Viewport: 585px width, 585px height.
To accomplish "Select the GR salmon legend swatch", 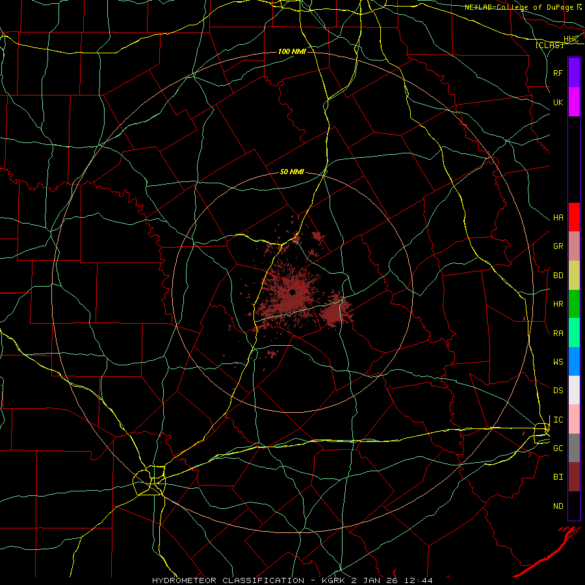I will pos(574,246).
